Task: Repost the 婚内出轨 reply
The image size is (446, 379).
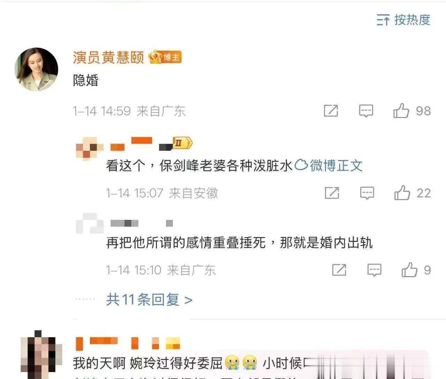Action: 339,270
